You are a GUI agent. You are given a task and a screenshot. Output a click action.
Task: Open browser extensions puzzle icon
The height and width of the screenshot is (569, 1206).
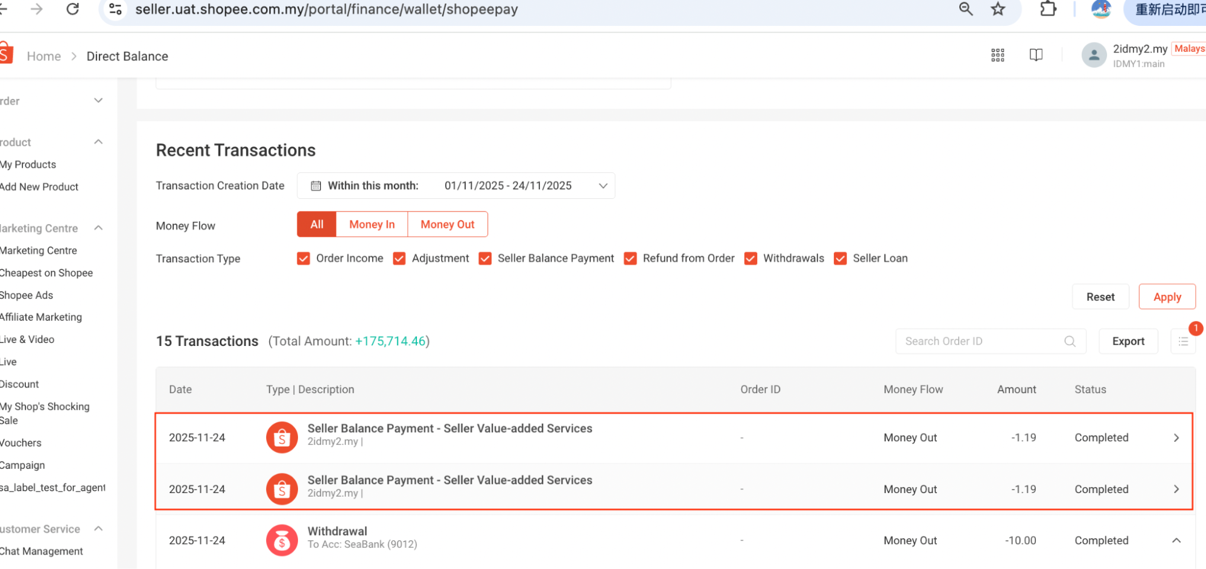tap(1049, 9)
